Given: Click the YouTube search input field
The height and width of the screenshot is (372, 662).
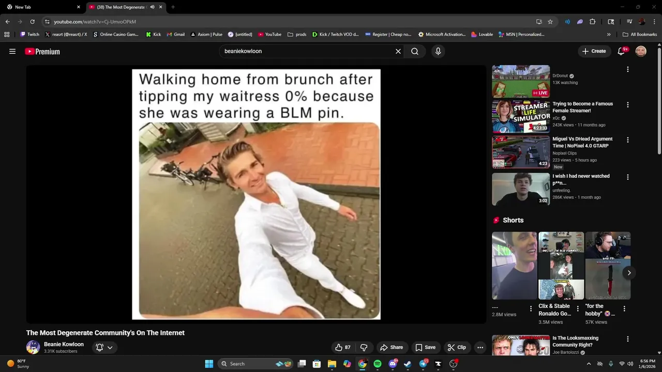Looking at the screenshot, I should [x=307, y=51].
